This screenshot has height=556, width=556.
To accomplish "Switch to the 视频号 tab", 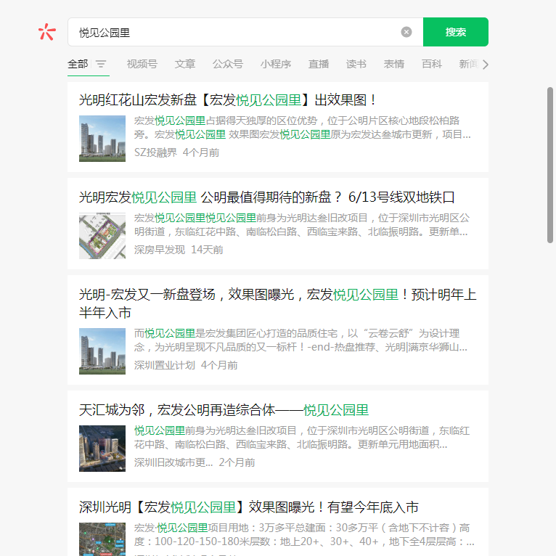I will coord(142,64).
